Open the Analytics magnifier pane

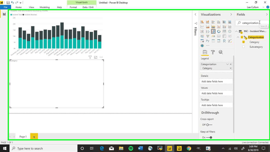[221, 52]
